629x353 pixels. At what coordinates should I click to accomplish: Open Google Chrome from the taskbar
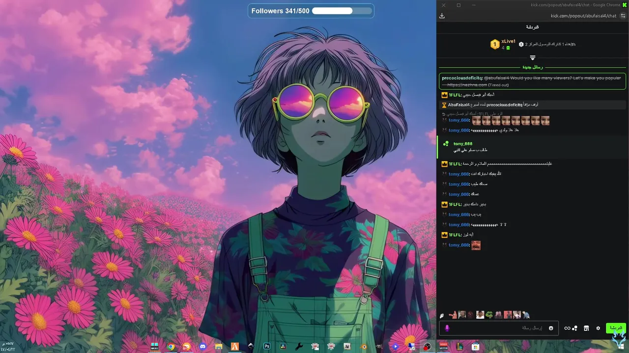point(171,346)
